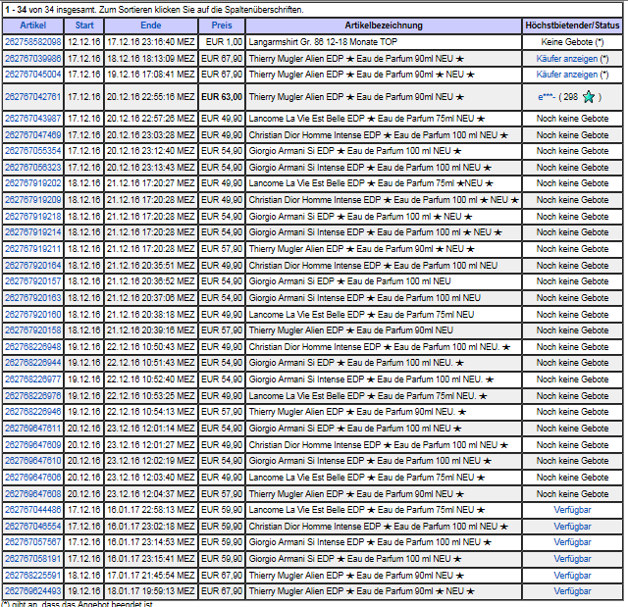Open article link 262769647611

32,429
